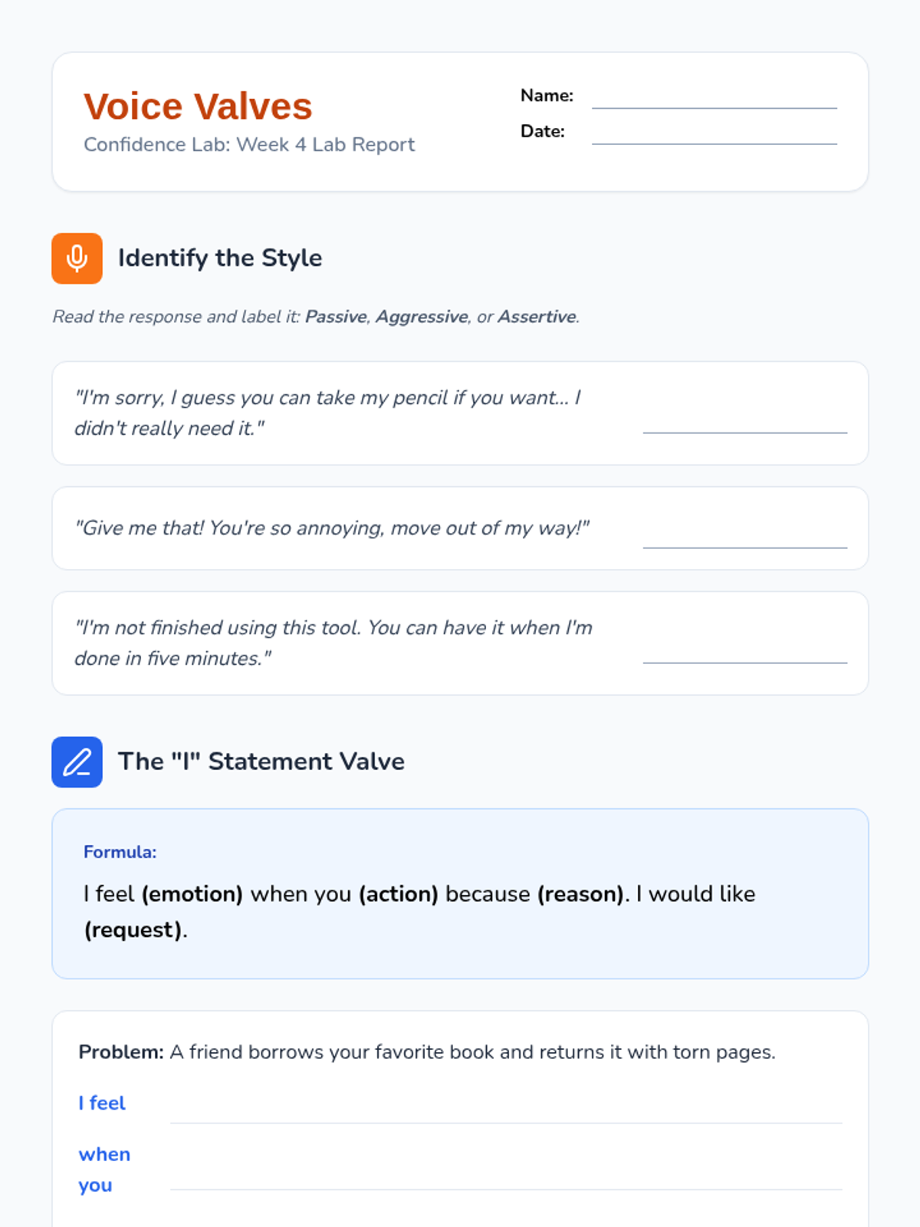920x1227 pixels.
Task: Click the word Passive in instructions
Action: pos(336,317)
